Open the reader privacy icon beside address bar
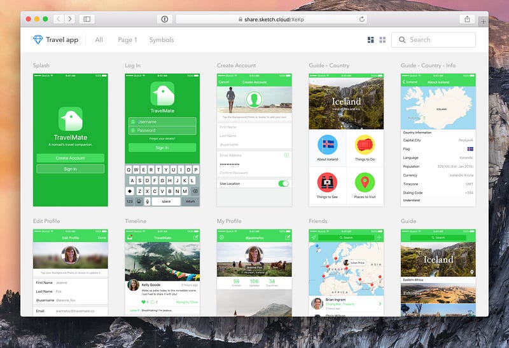Viewport: 509px width, 348px height. pos(165,19)
